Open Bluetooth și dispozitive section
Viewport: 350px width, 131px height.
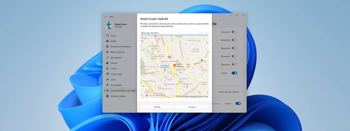[120, 47]
